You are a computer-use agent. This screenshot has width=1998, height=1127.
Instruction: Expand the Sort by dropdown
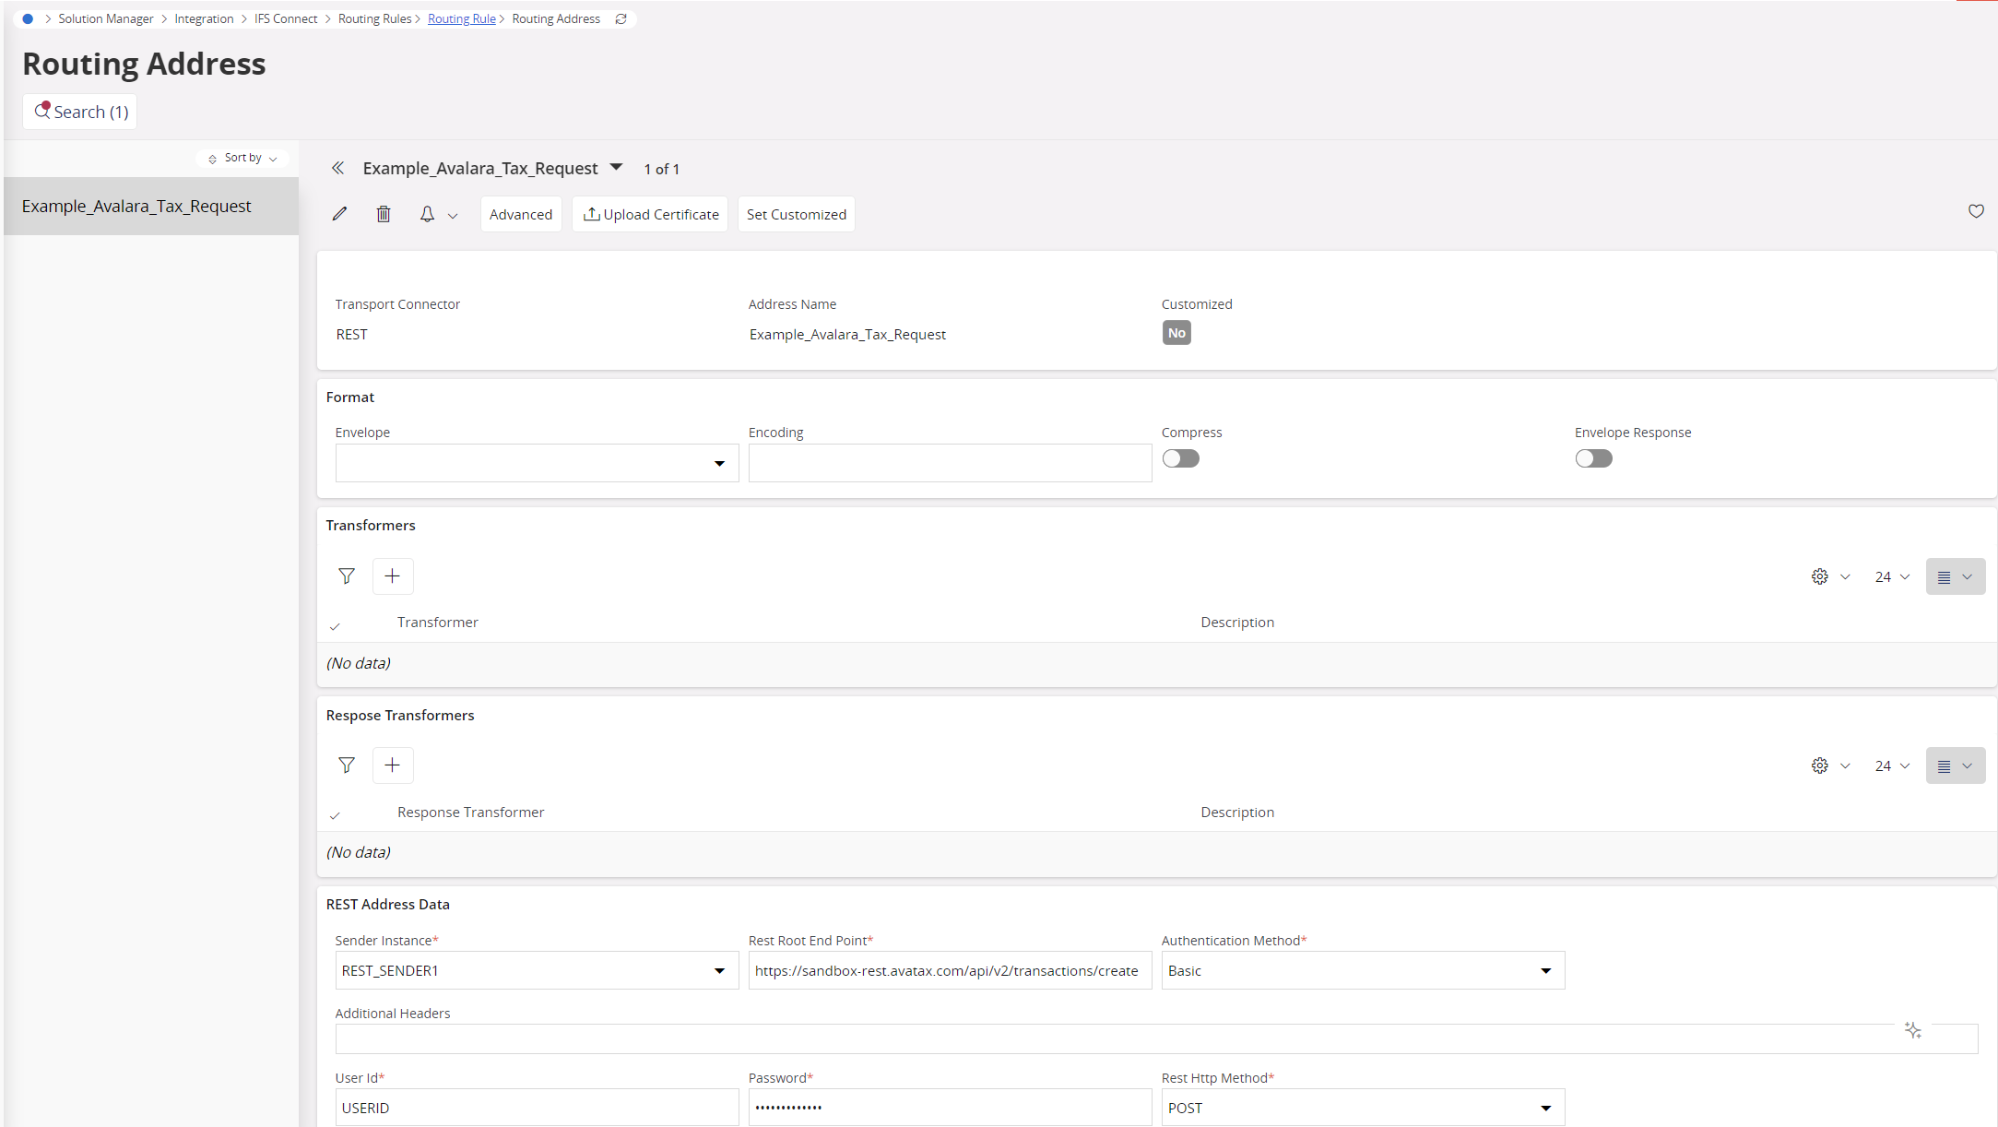click(242, 158)
